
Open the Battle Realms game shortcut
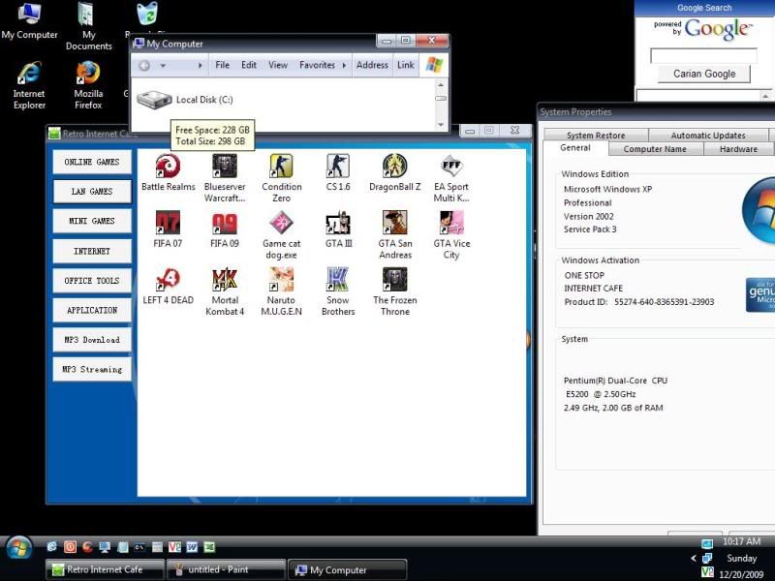coord(168,172)
